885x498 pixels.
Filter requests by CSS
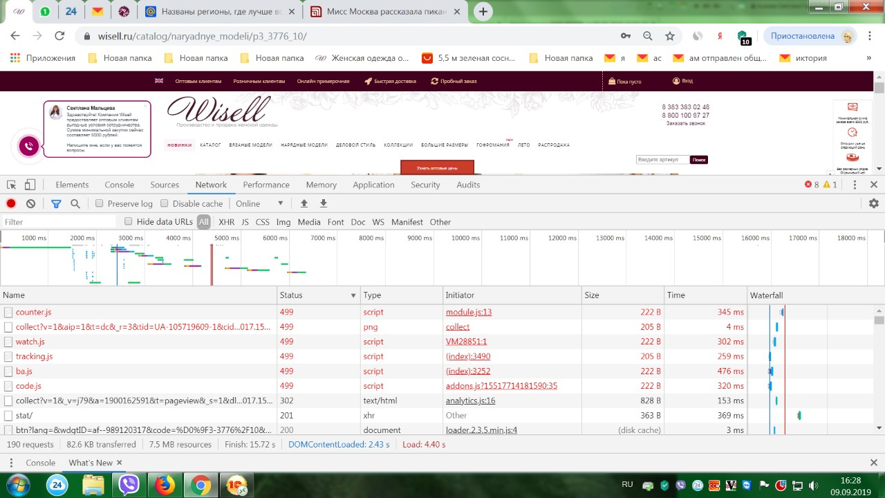coord(263,222)
